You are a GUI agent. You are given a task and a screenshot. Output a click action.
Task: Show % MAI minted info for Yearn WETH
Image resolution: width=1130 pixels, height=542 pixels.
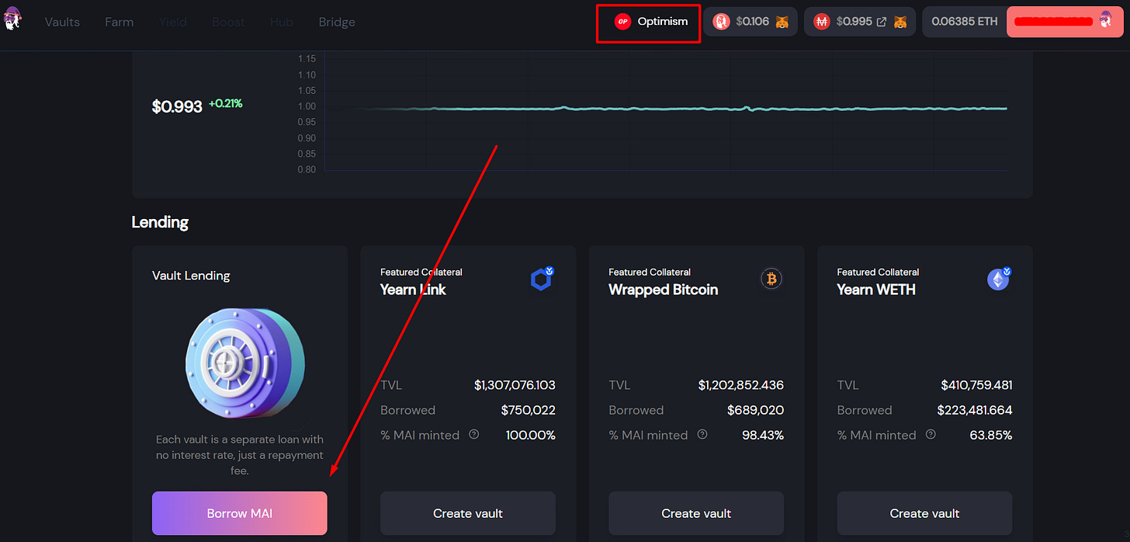pos(931,435)
